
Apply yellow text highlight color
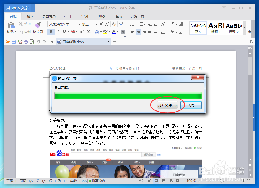105,32
